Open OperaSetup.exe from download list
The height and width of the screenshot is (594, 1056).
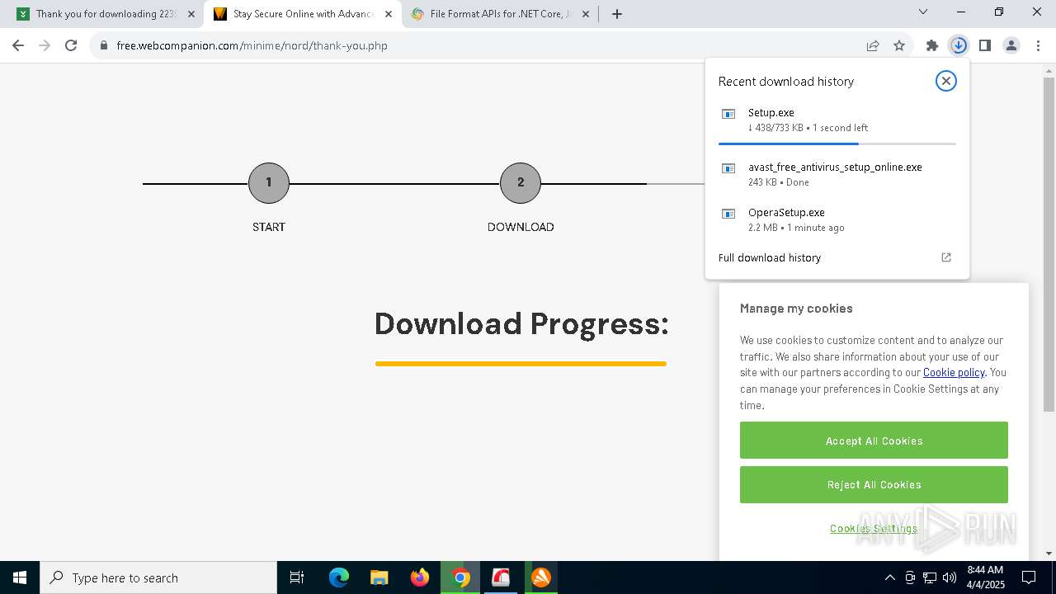pos(837,219)
